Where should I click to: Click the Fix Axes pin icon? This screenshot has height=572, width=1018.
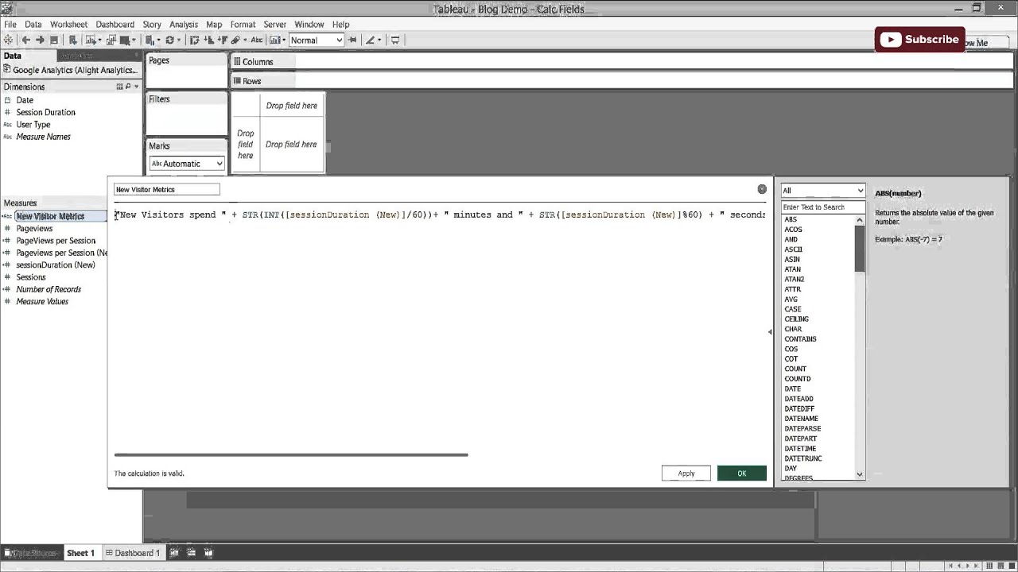pyautogui.click(x=352, y=40)
